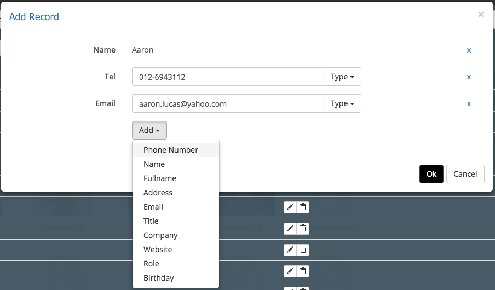Add a Birthday field from the menu

159,278
